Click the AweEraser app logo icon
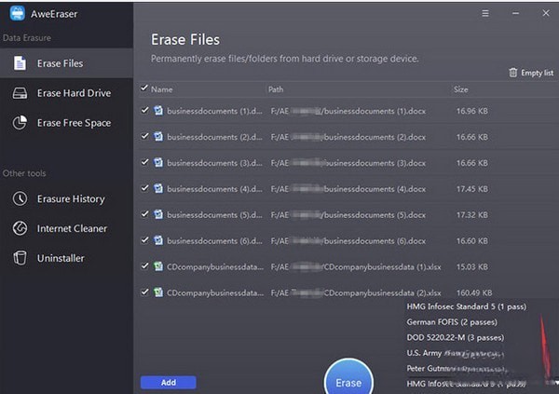 click(17, 13)
